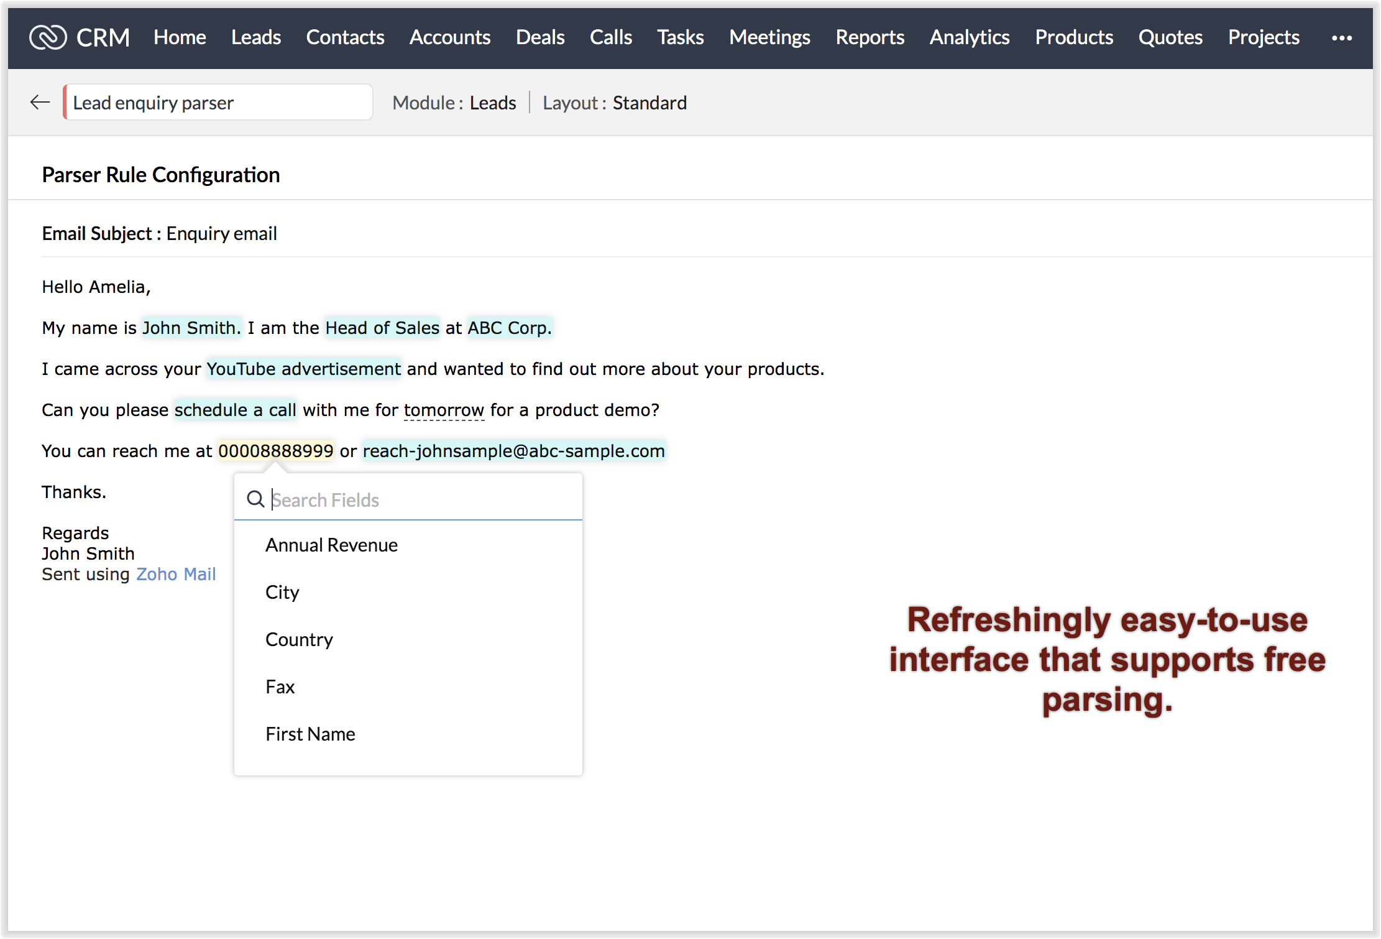This screenshot has width=1381, height=939.
Task: Edit the Lead enquiry parser name field
Action: [218, 103]
